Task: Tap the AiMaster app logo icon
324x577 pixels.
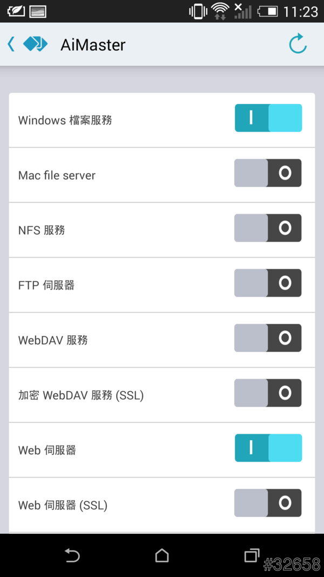Action: click(35, 44)
